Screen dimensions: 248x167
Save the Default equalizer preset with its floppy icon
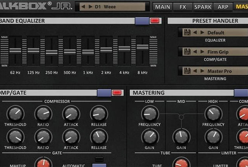[x=187, y=32]
